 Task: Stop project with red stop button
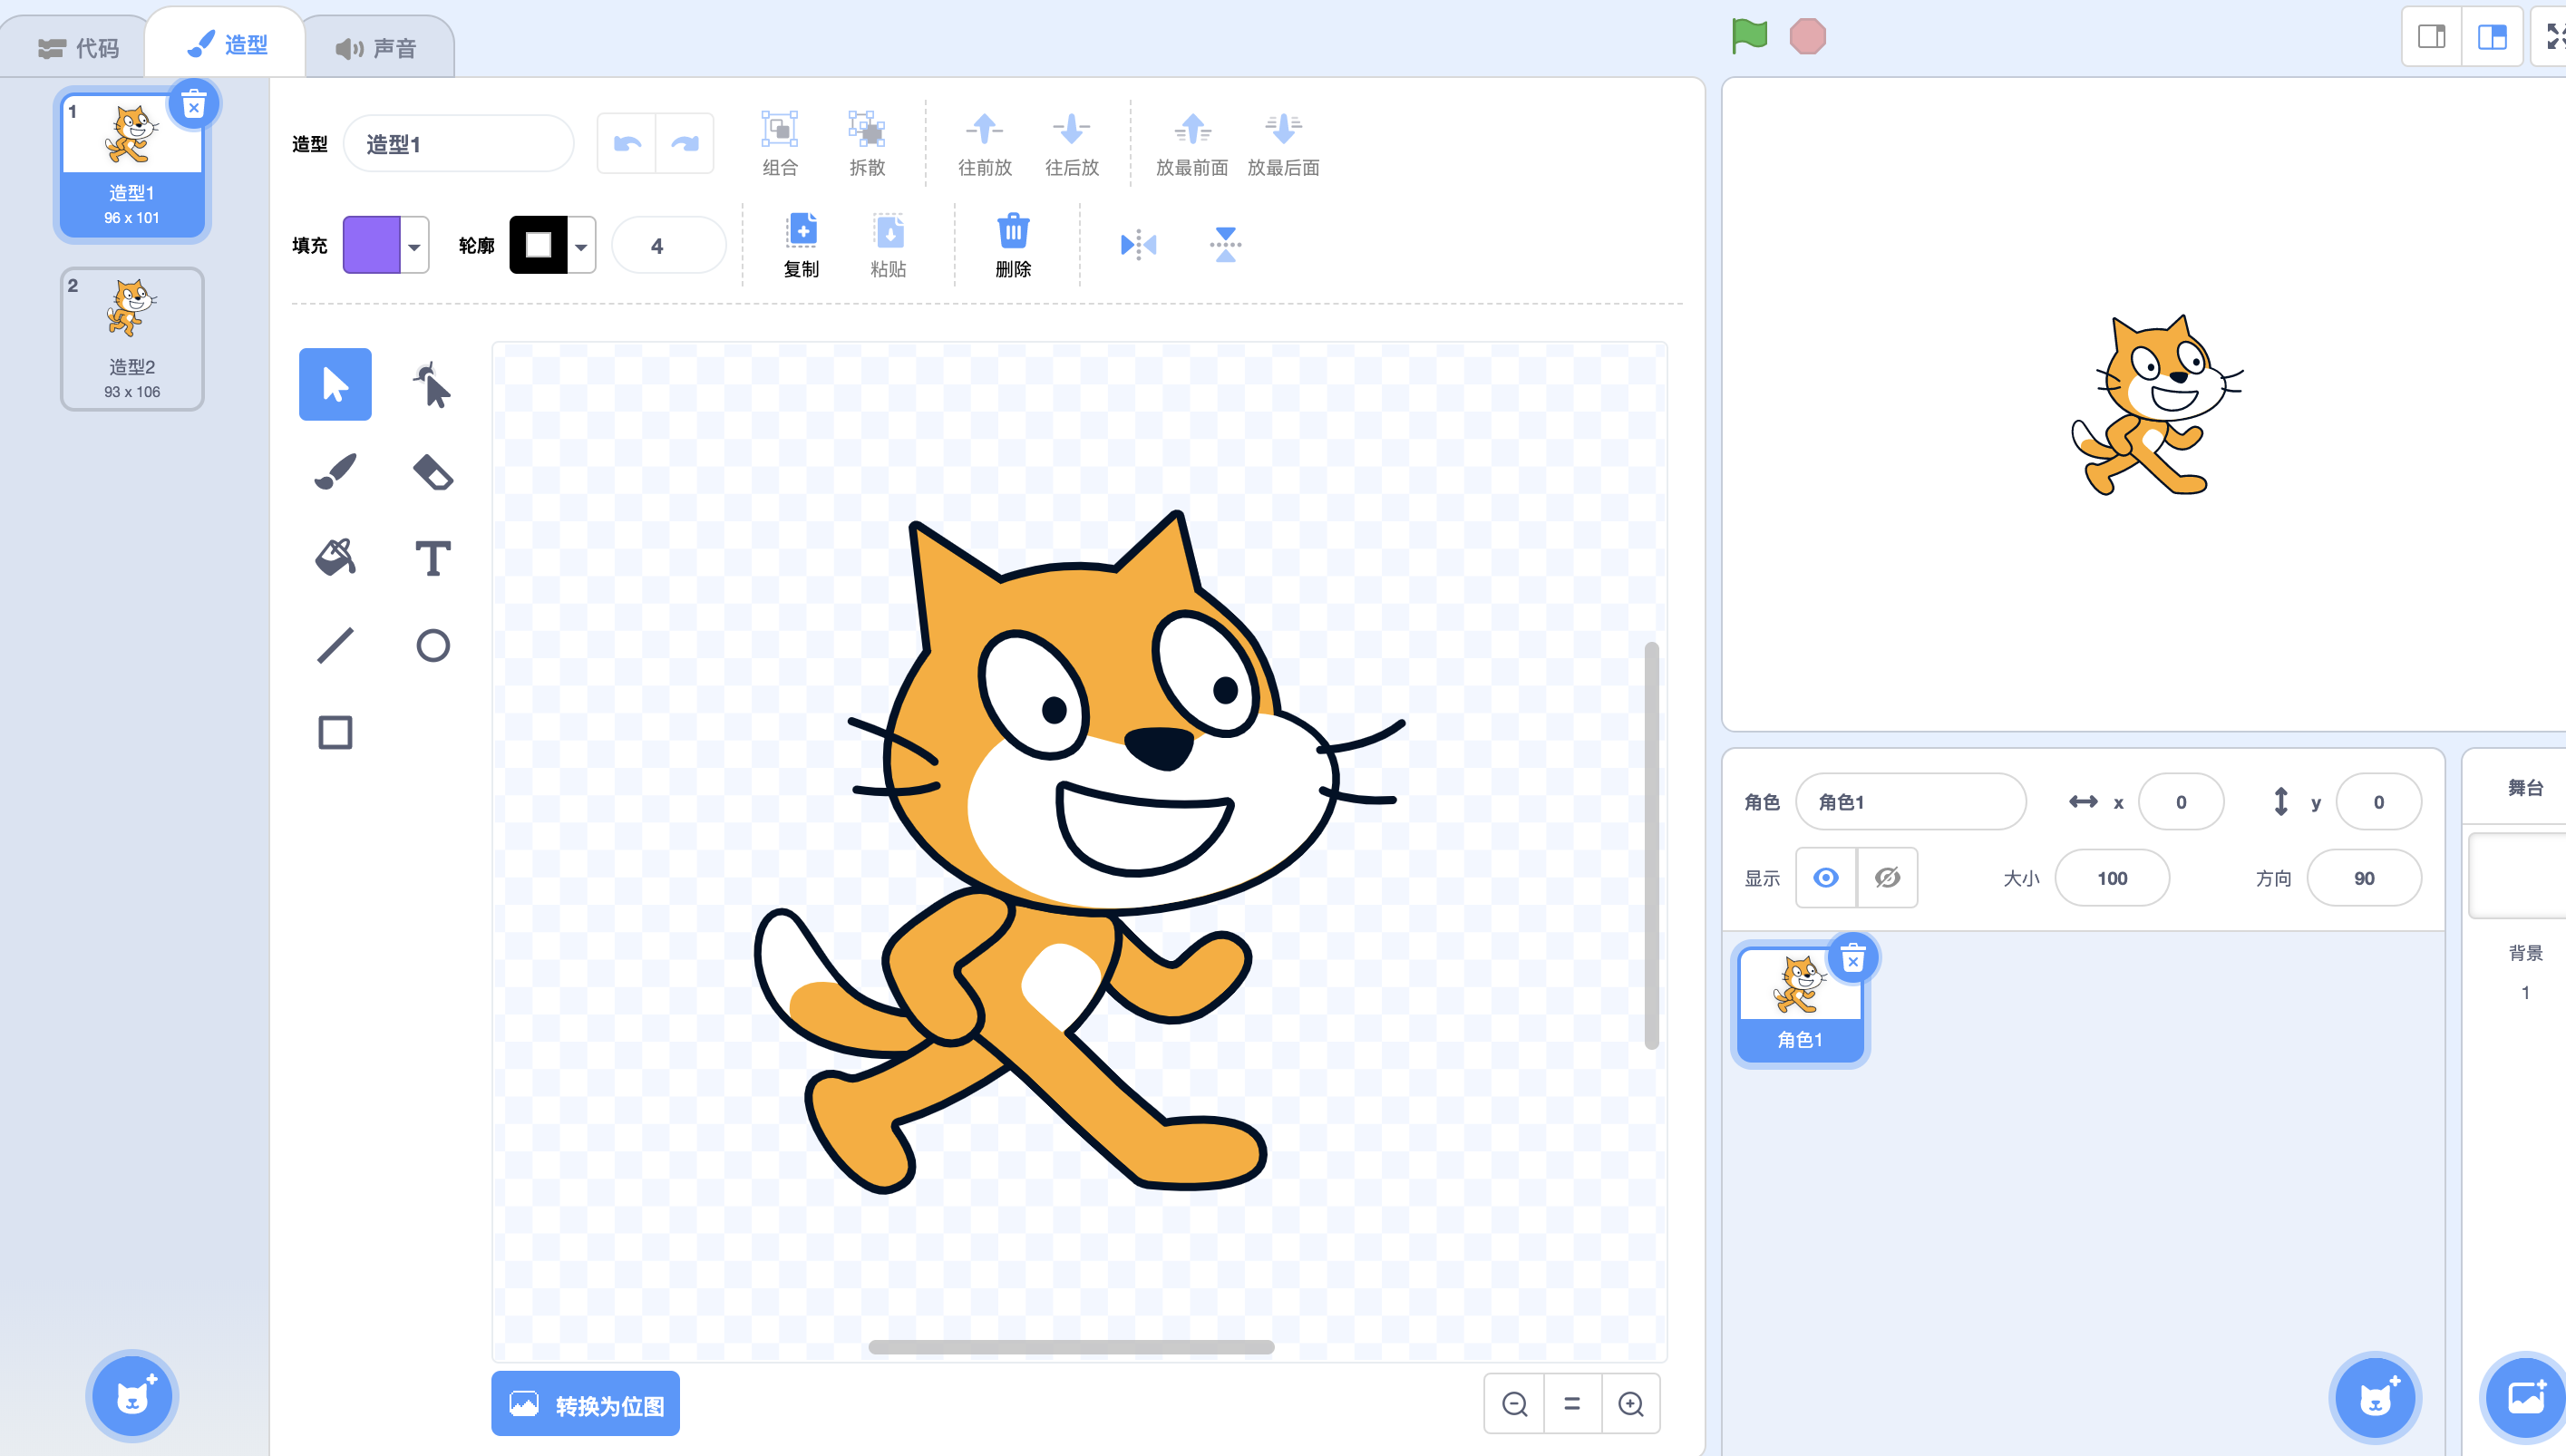[1807, 36]
